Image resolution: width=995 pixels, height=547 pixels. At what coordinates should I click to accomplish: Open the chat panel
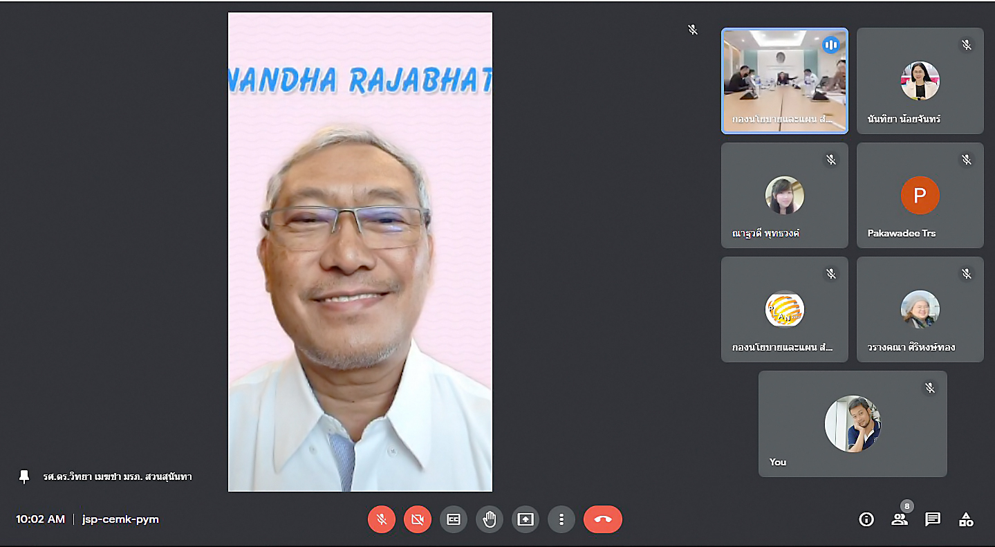933,519
